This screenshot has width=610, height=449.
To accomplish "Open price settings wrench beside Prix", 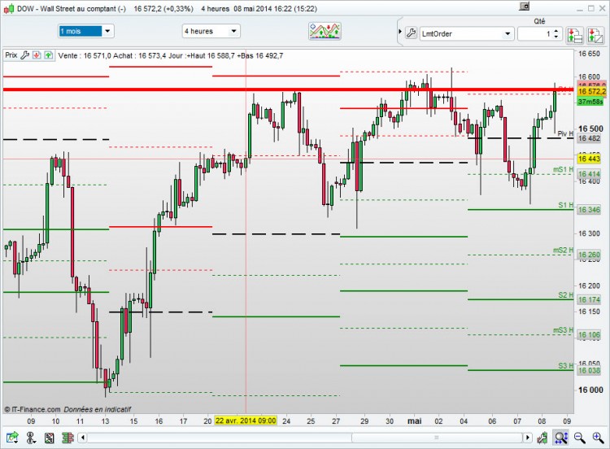I will click(x=25, y=55).
